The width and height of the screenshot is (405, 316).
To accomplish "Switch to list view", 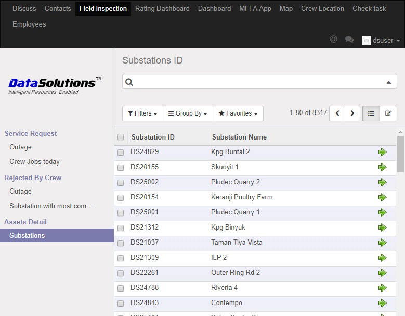I will click(x=371, y=113).
